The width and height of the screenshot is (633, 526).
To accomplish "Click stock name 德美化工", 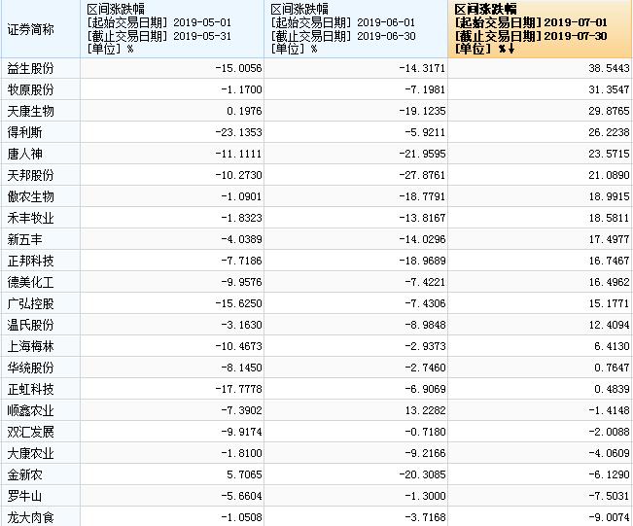I will (31, 282).
